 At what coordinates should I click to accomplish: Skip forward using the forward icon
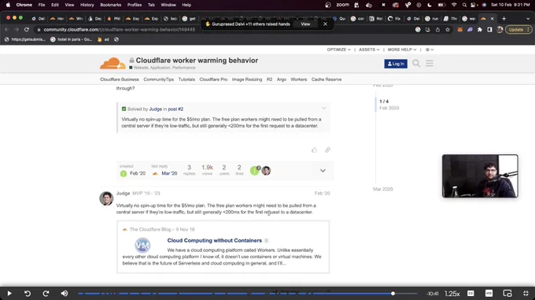(46, 293)
